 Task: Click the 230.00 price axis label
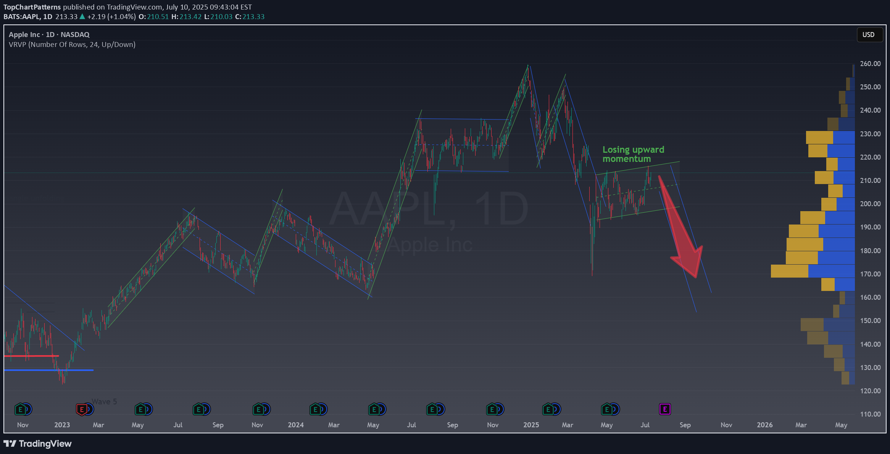click(x=870, y=134)
